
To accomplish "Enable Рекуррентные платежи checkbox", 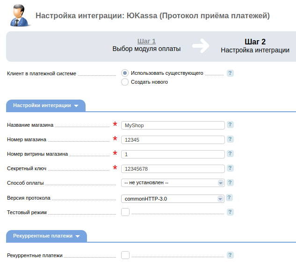I will 125,255.
